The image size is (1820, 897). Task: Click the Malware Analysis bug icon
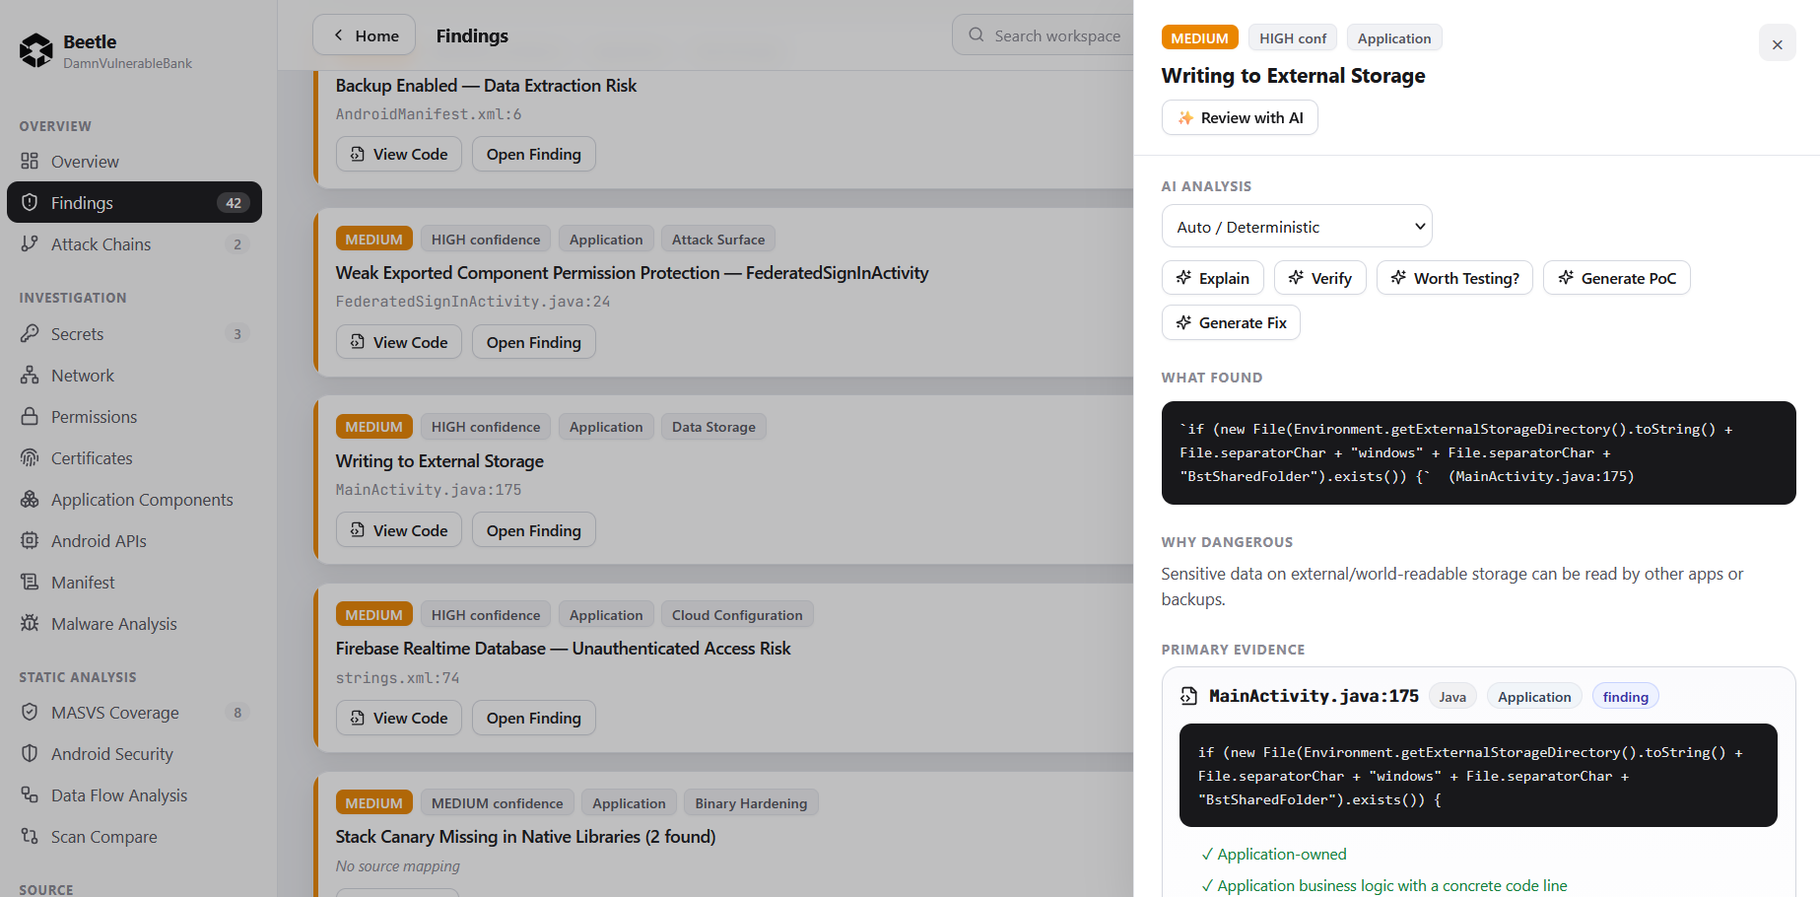[x=30, y=624]
